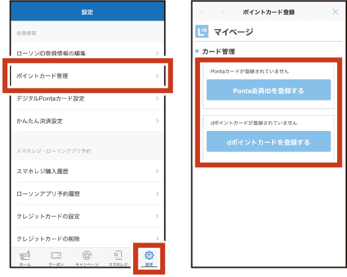Go forward with the right arrow
The height and width of the screenshot is (277, 347).
coord(223,12)
